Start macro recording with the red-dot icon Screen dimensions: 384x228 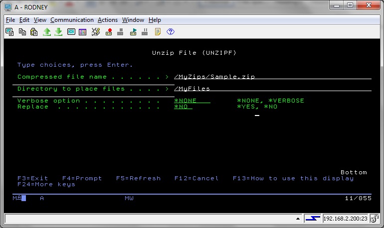[x=109, y=32]
